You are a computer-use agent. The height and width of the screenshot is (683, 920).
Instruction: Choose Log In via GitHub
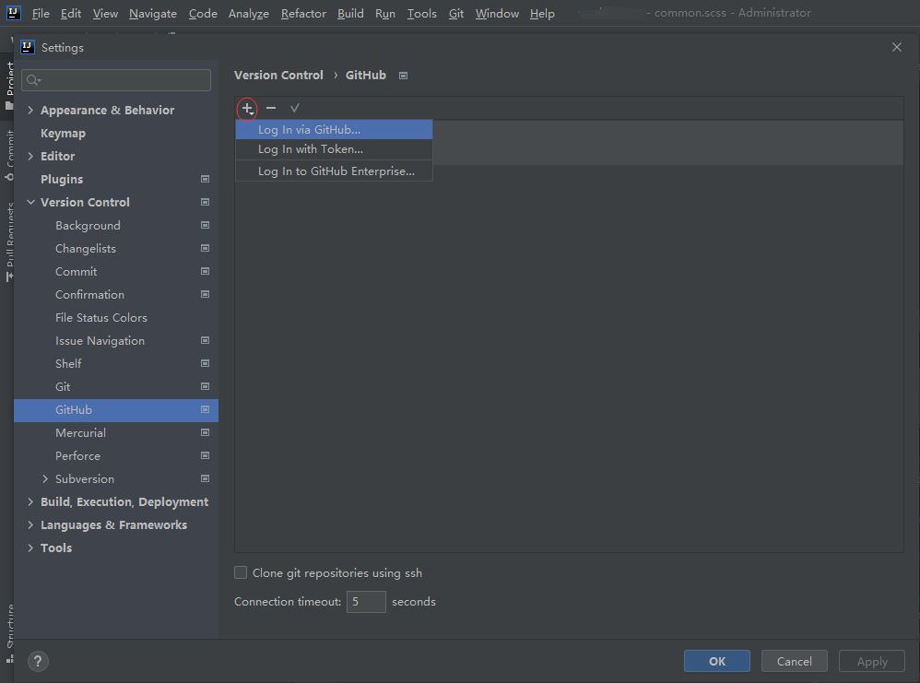[334, 130]
